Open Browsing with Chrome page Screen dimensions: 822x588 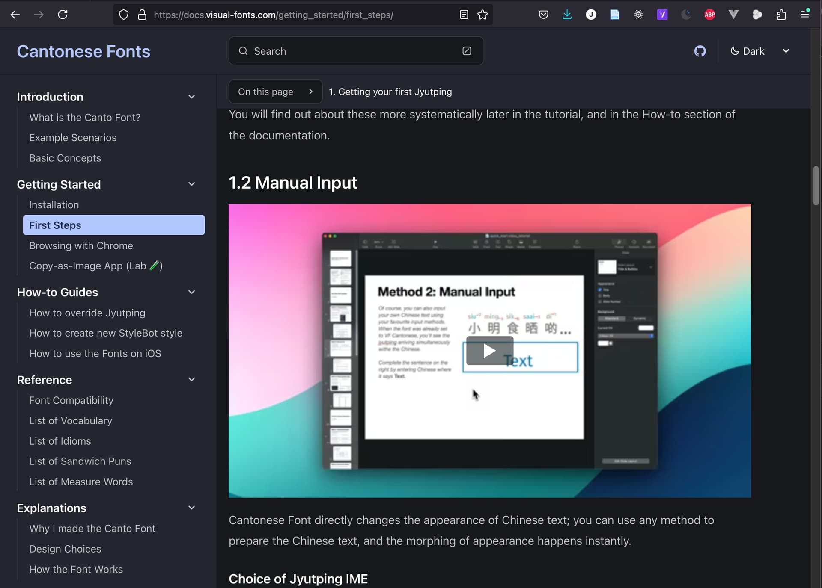point(81,245)
